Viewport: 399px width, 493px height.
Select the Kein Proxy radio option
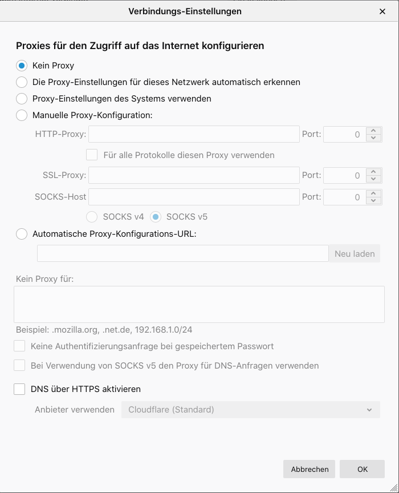pyautogui.click(x=22, y=66)
